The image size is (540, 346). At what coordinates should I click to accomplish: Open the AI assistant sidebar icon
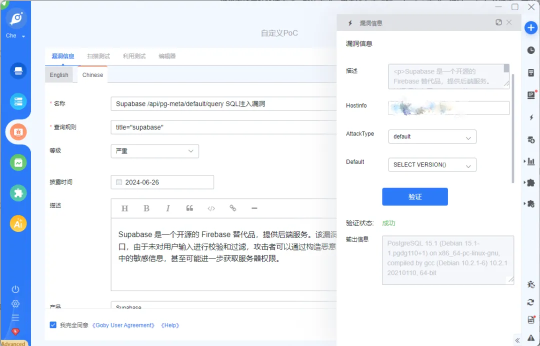pos(18,224)
